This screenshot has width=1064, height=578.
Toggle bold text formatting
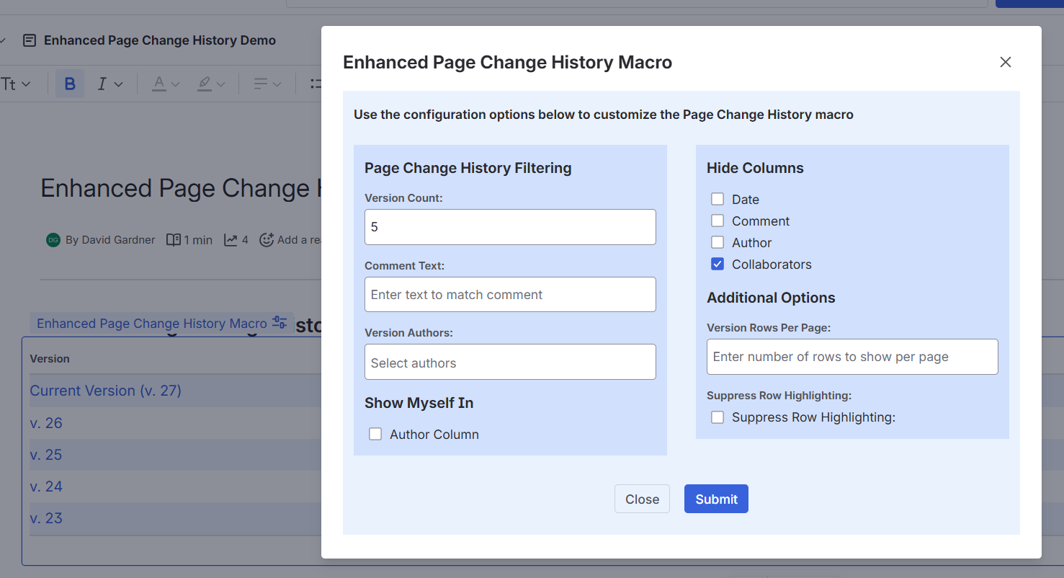pyautogui.click(x=70, y=84)
